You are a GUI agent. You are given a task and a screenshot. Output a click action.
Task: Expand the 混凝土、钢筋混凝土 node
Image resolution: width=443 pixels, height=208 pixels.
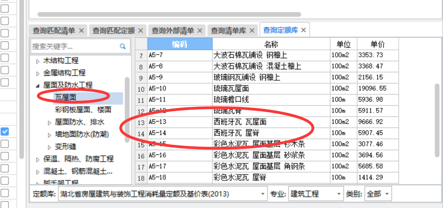(x=38, y=172)
